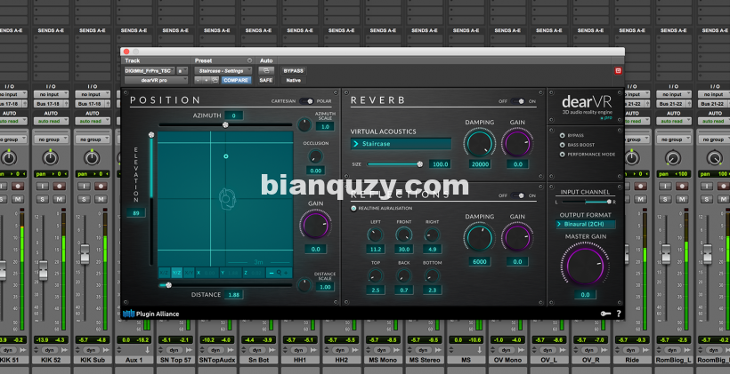Enable the dearVR Bypass radio option
The width and height of the screenshot is (730, 374).
(x=563, y=136)
